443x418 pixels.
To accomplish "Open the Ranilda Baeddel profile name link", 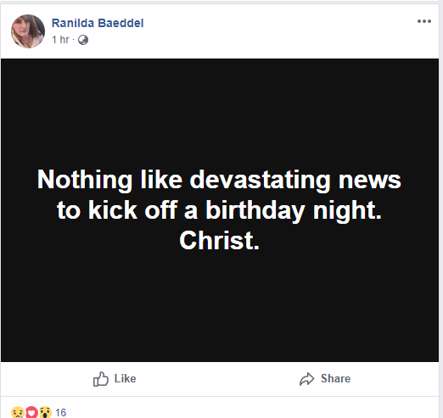I will (x=98, y=23).
